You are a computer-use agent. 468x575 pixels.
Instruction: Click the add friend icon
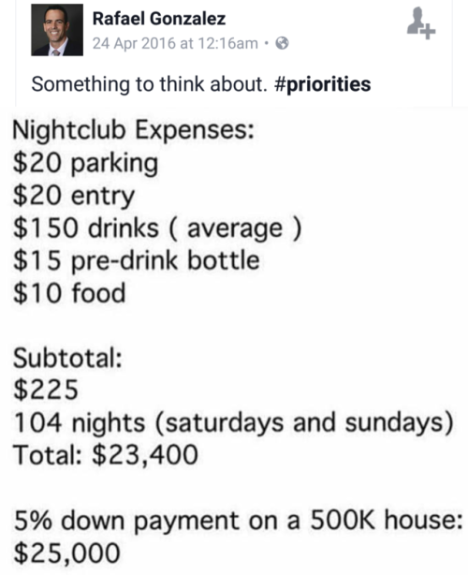pyautogui.click(x=420, y=23)
